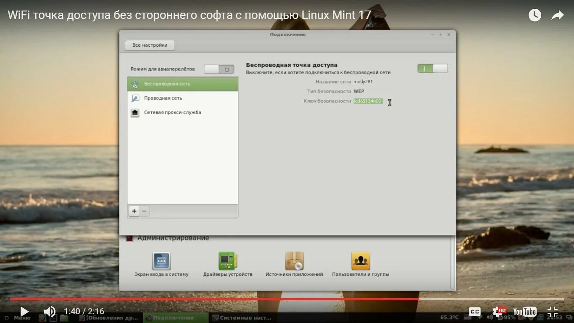Minimize the Подключения window

(x=433, y=34)
